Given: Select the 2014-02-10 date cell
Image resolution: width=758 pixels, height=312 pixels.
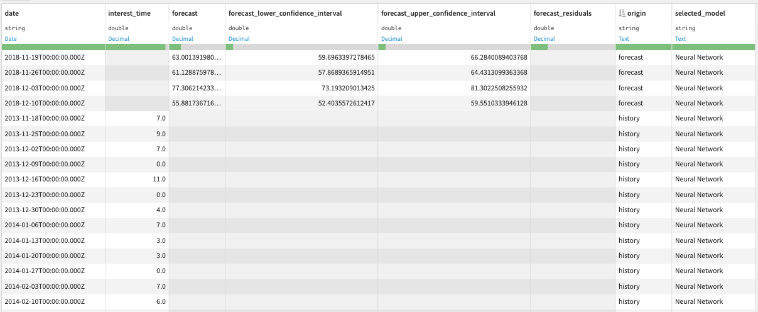Looking at the screenshot, I should click(53, 301).
